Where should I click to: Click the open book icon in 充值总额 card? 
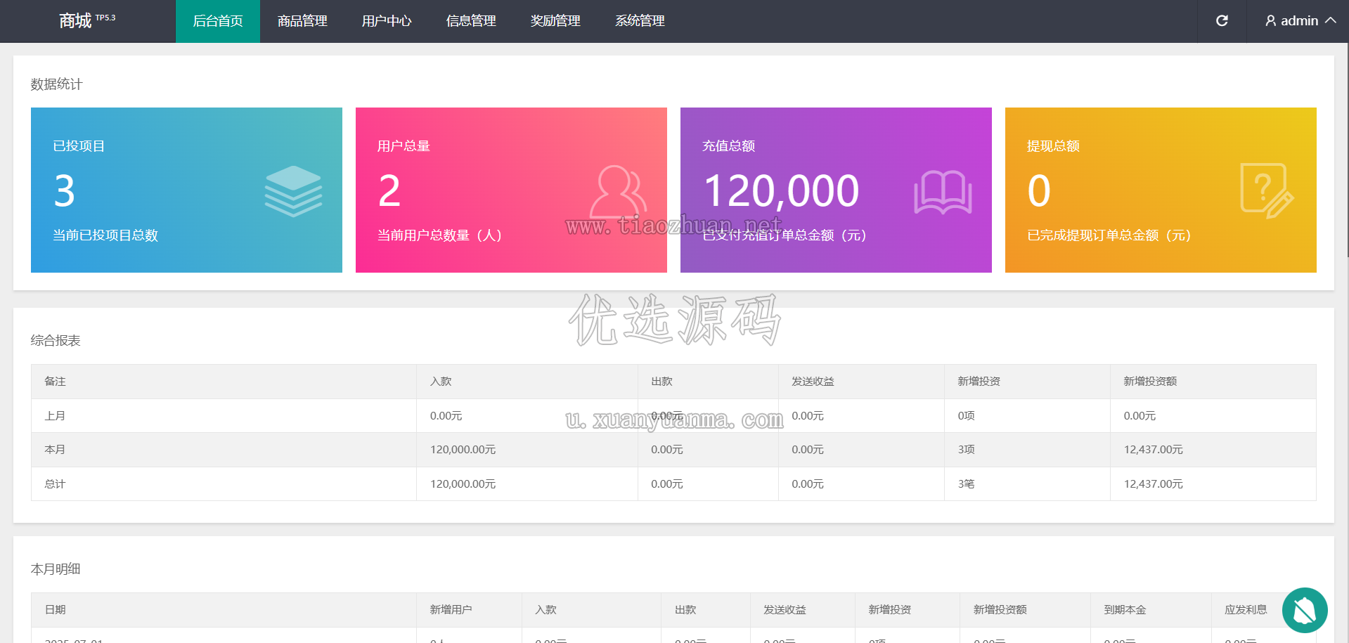click(943, 192)
